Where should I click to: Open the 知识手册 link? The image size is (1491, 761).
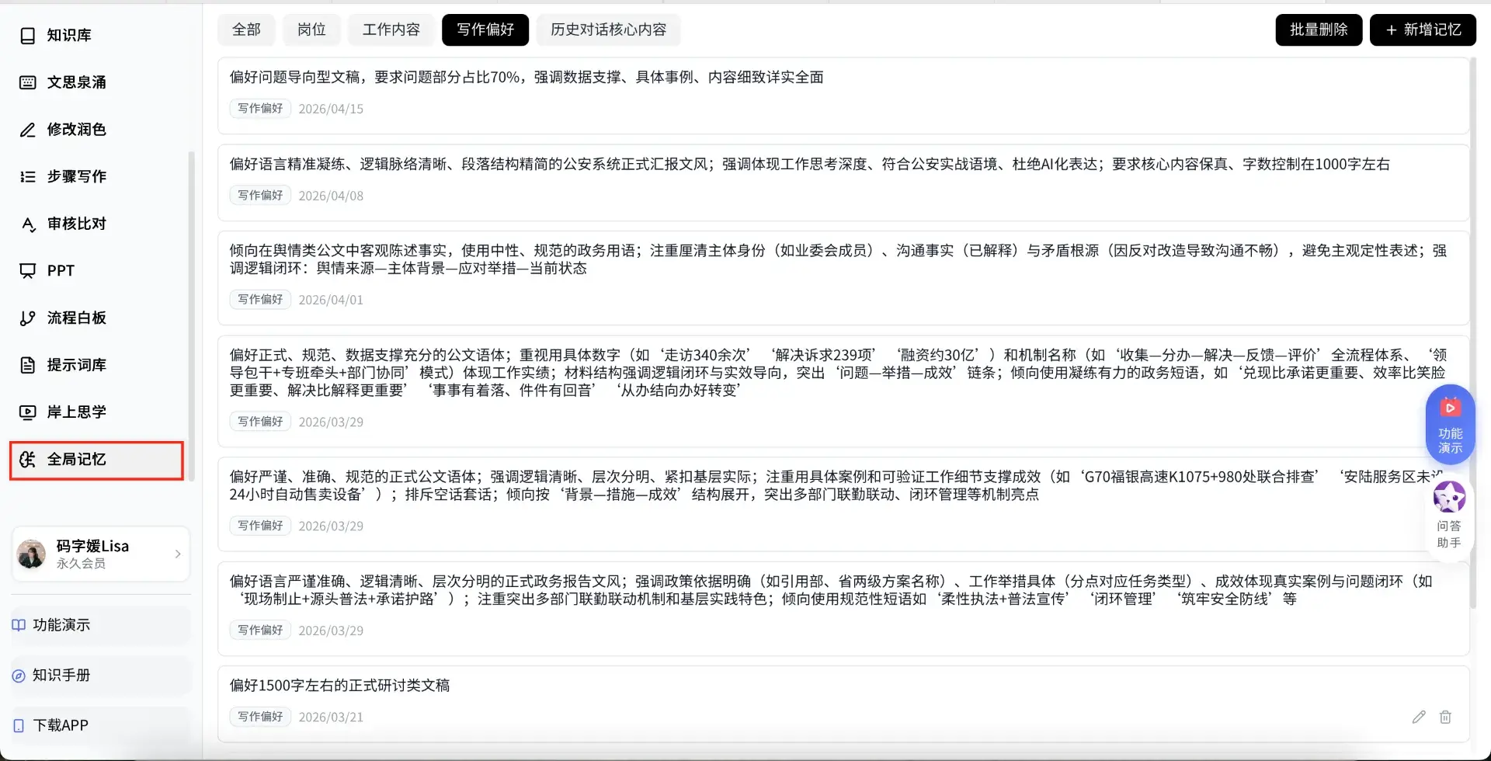click(61, 676)
